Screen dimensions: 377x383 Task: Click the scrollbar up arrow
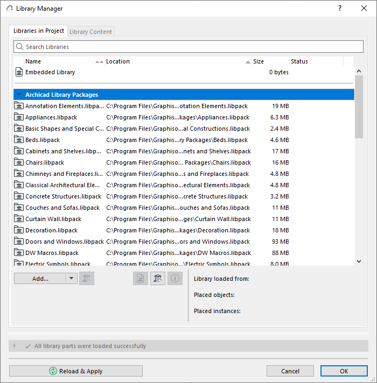(359, 71)
